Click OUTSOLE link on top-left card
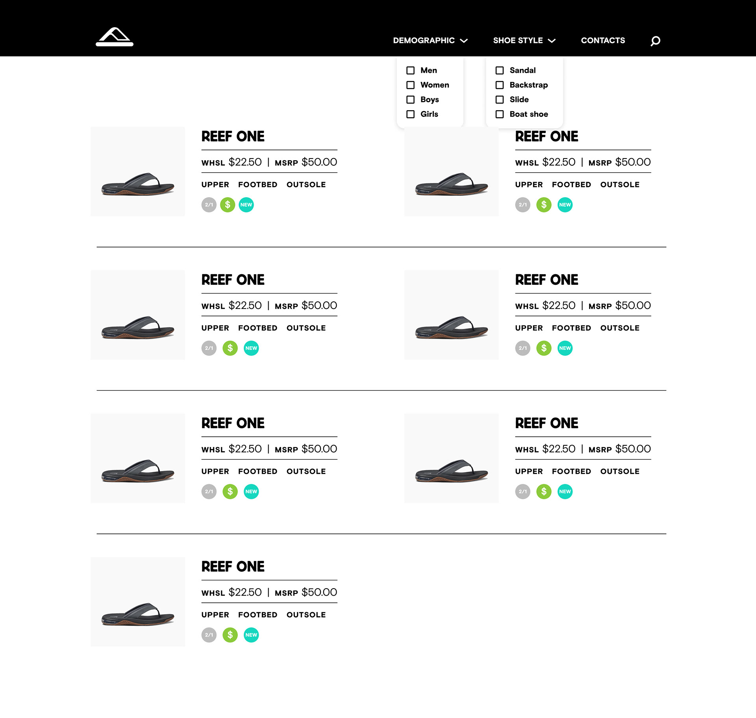 point(306,185)
